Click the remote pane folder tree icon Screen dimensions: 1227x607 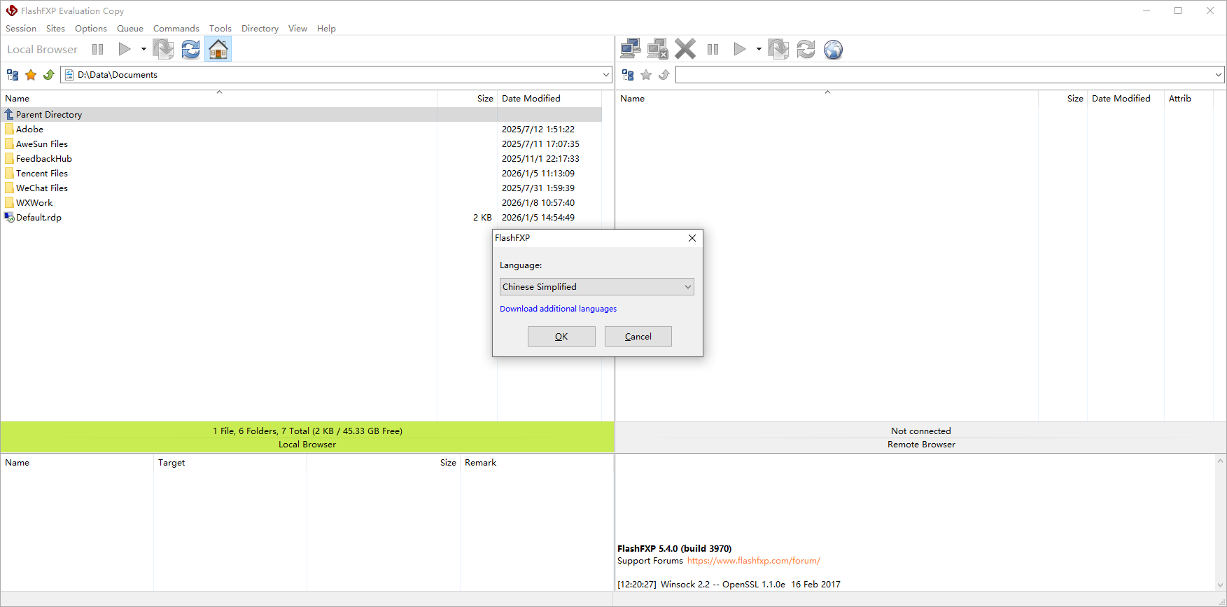[628, 75]
